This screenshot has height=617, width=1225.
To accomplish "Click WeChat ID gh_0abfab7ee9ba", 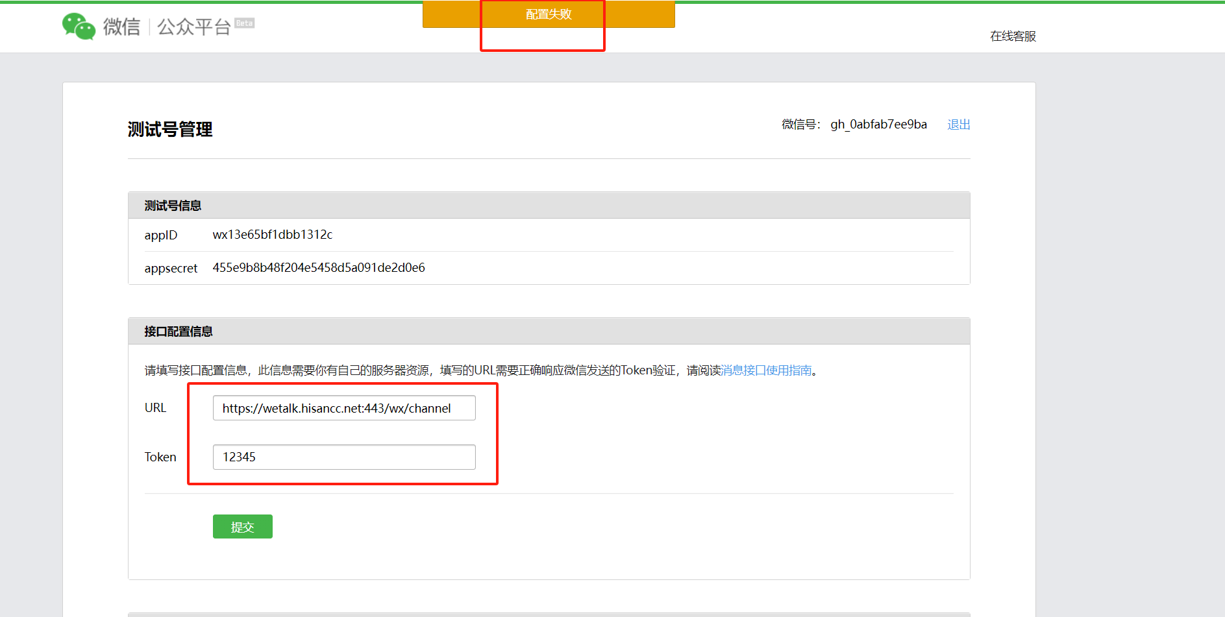I will pos(878,125).
